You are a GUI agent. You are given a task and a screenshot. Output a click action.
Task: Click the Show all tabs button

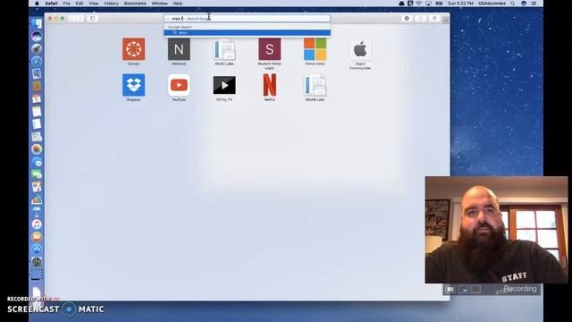(x=433, y=18)
